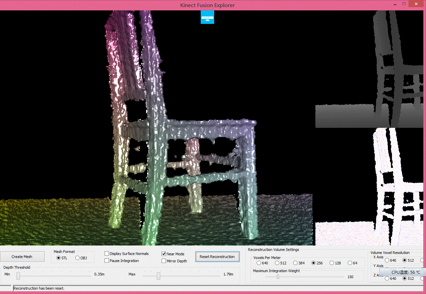Click the Maximum Integration Weight slider thumb
426x294 pixels.
tap(278, 277)
